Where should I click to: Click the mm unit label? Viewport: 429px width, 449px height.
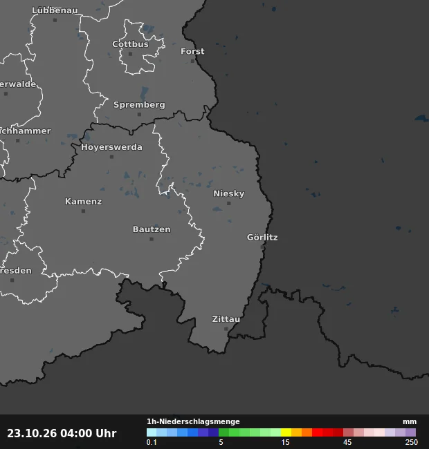(410, 422)
